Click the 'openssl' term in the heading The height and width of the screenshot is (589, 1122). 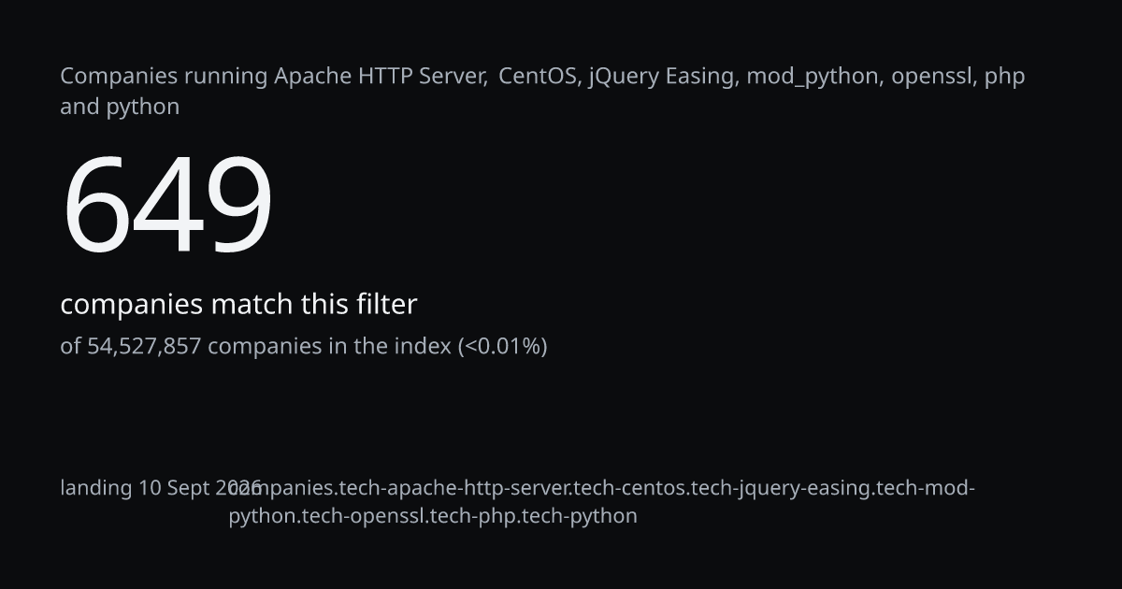point(933,77)
